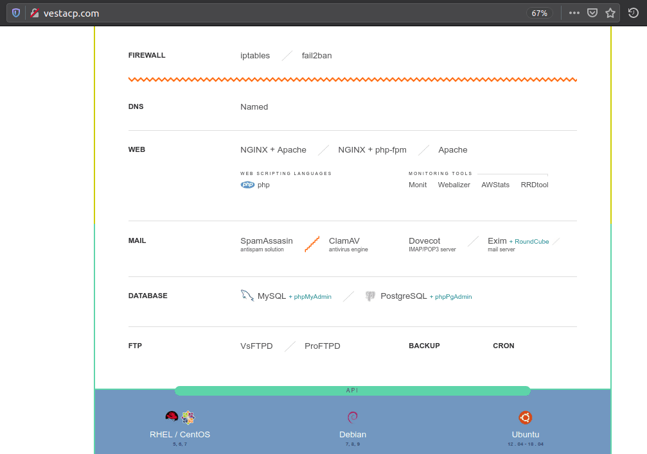
Task: Click the BACKUP heading
Action: [x=424, y=346]
